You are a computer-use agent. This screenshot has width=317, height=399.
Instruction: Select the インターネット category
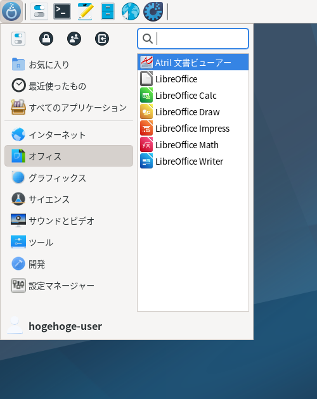(69, 135)
